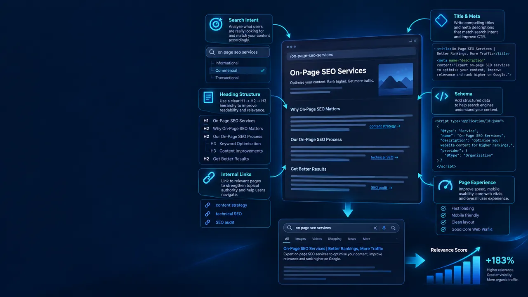Toggle the Clean layout check circle

point(443,222)
